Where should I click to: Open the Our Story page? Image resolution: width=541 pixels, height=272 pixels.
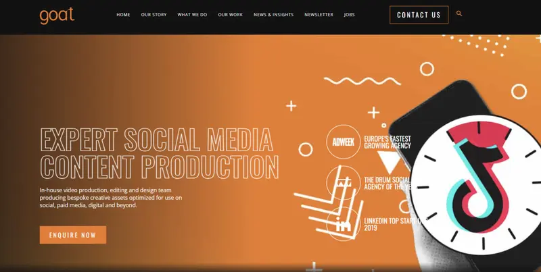click(153, 15)
